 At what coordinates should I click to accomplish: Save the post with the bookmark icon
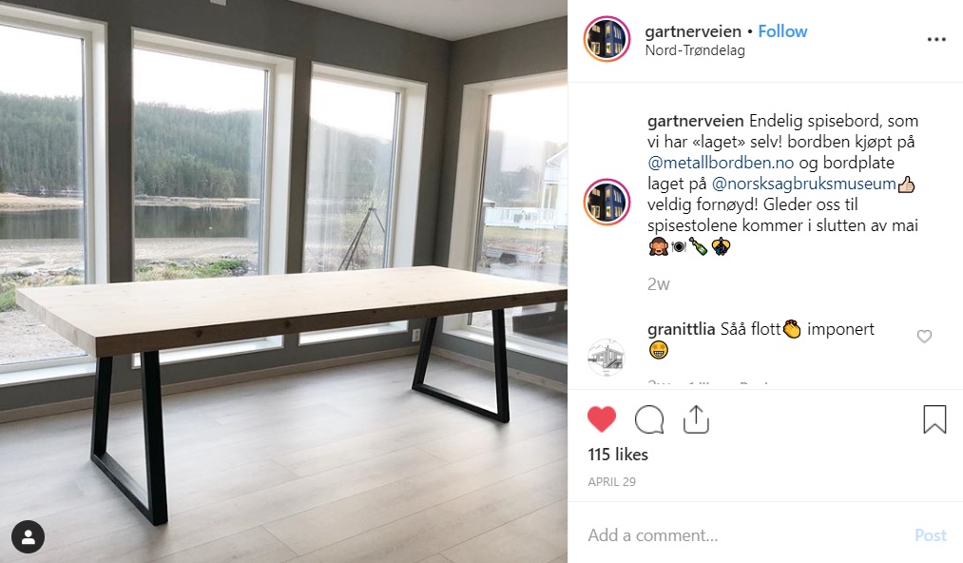(934, 419)
